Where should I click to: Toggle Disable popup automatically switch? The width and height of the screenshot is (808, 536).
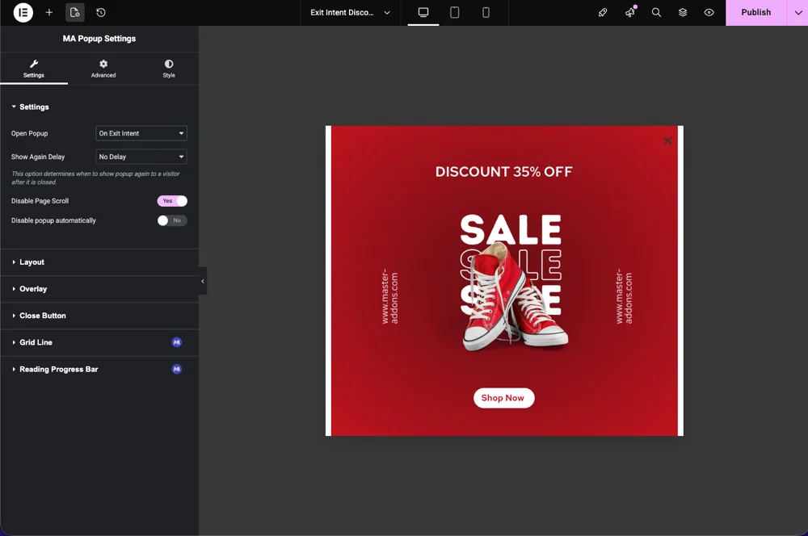[x=172, y=220]
